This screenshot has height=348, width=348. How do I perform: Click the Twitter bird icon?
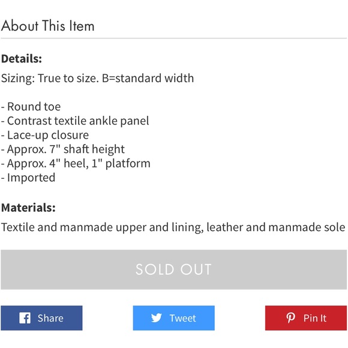click(x=157, y=318)
